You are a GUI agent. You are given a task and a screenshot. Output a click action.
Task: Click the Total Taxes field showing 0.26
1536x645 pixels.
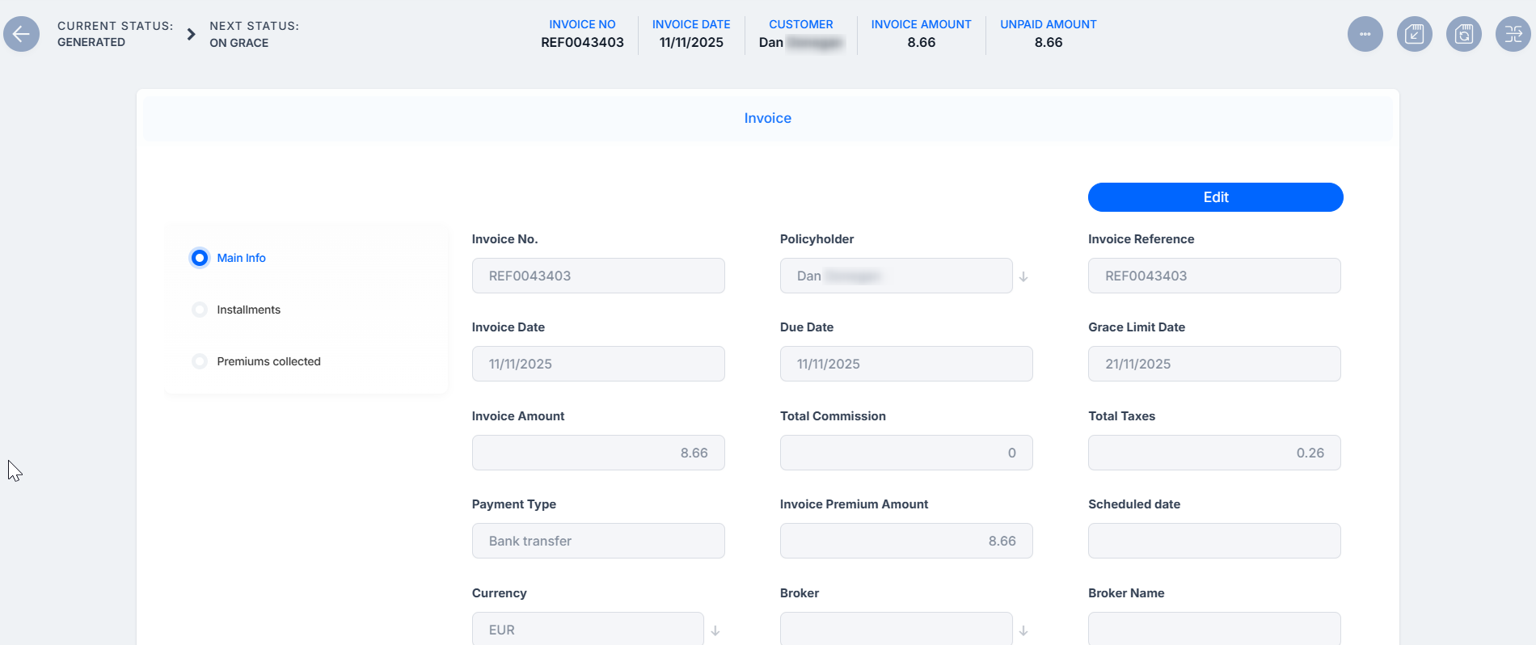pyautogui.click(x=1214, y=453)
